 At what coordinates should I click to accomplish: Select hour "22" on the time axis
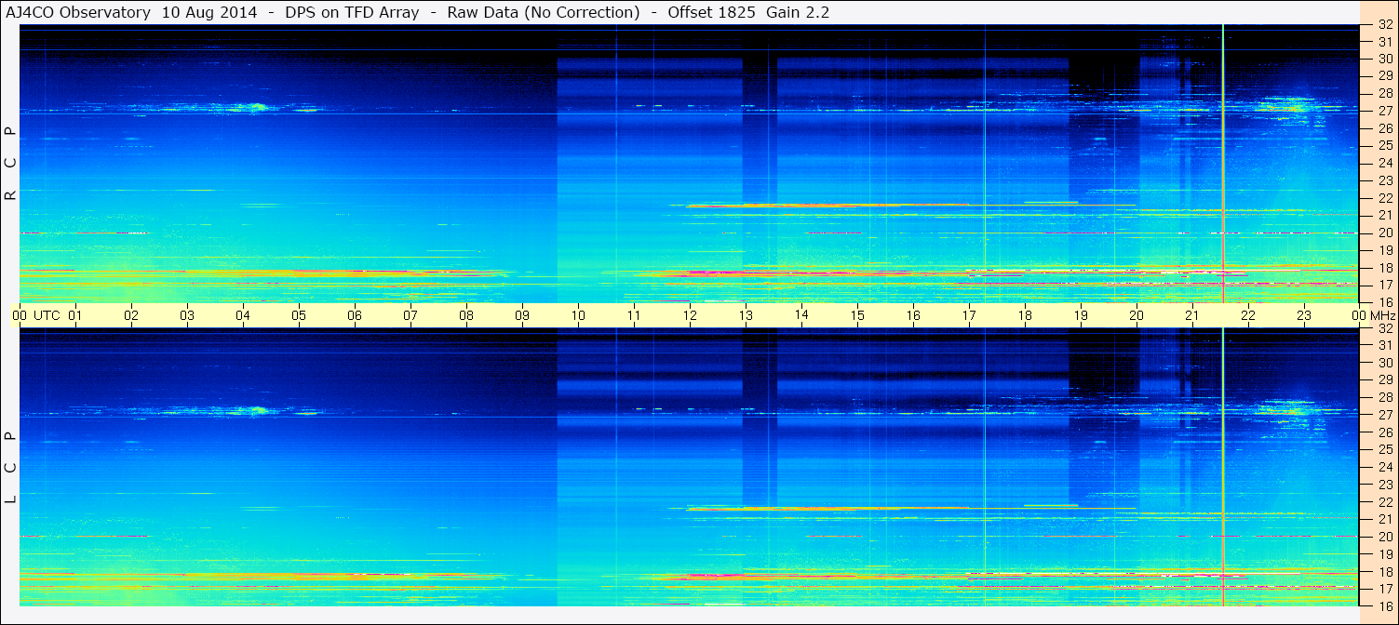click(1248, 315)
